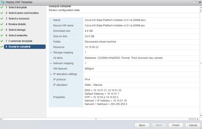Go to step 4 Review details
The image size is (202, 129).
click(16, 24)
